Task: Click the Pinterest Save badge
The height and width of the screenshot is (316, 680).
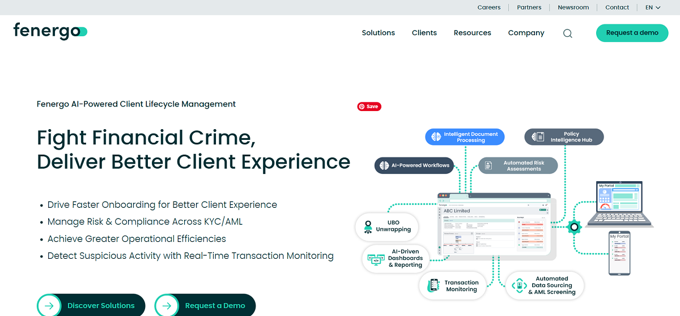Action: click(369, 106)
